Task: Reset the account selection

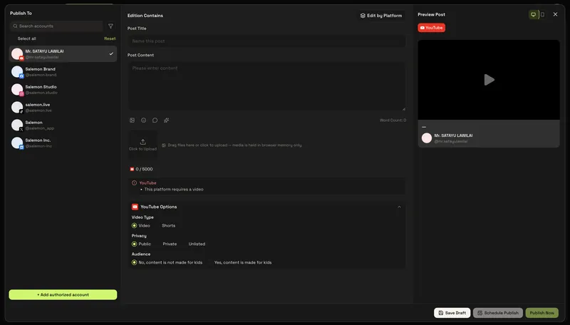Action: coord(110,38)
